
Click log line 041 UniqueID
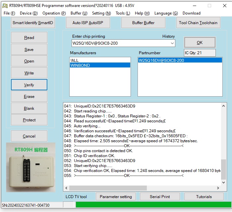99,106
